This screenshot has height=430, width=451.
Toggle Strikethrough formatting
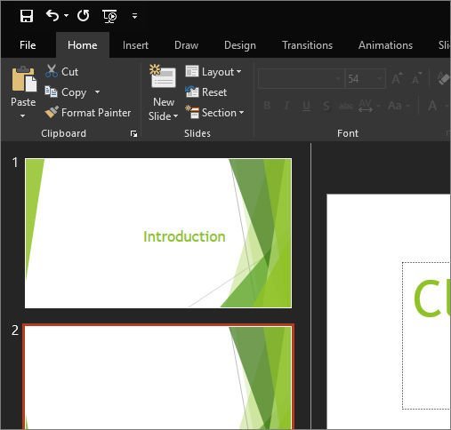[x=346, y=106]
